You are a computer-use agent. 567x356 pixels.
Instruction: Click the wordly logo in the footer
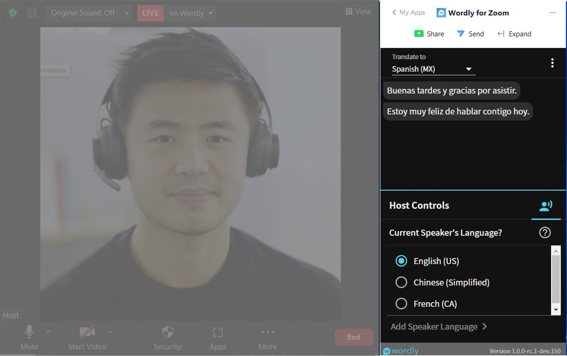tap(401, 351)
